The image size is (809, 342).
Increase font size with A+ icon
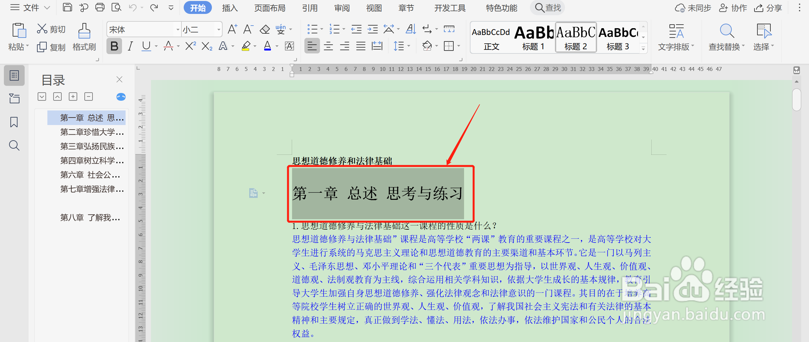(232, 29)
